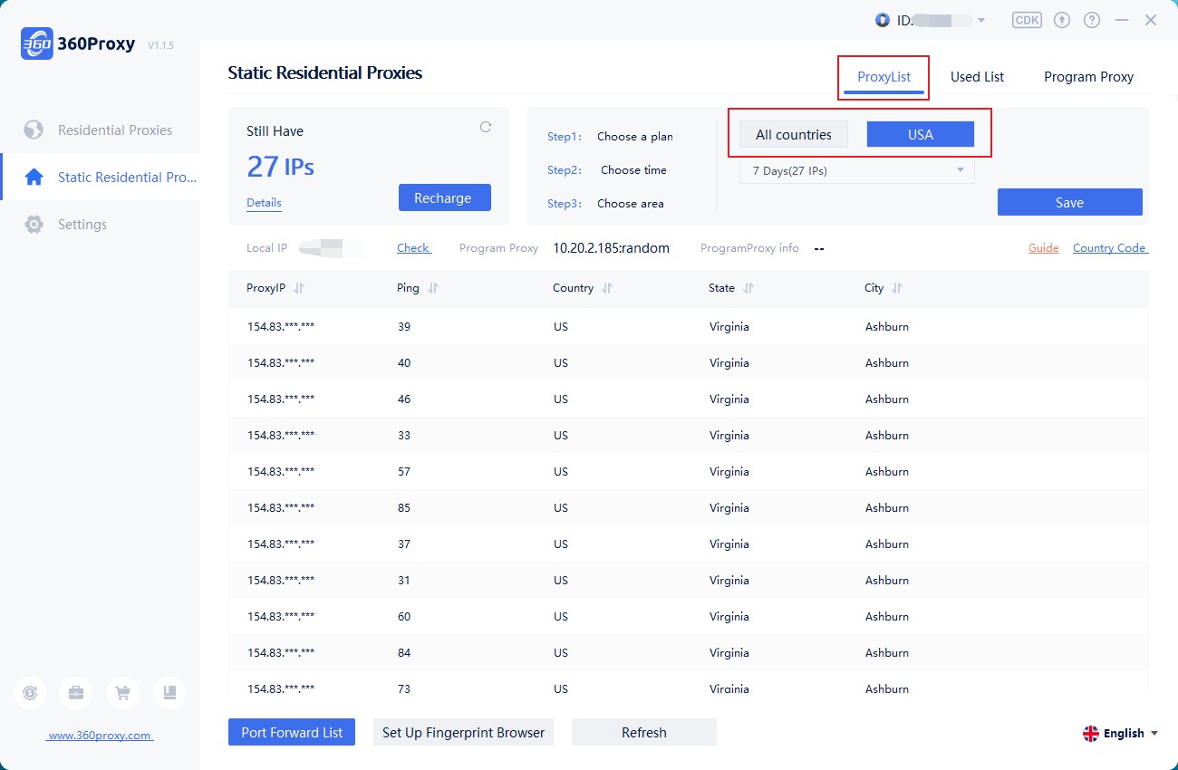Open the dollar refresh circle icon
Viewport: 1178px width, 770px height.
(x=30, y=693)
